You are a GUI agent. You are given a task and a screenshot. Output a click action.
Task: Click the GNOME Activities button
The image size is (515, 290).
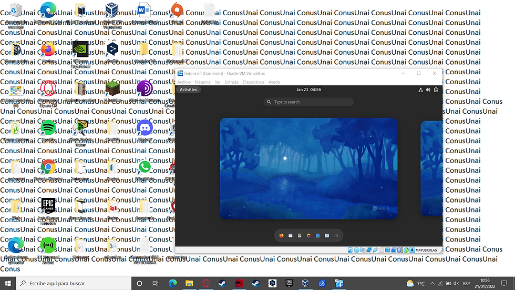[188, 89]
